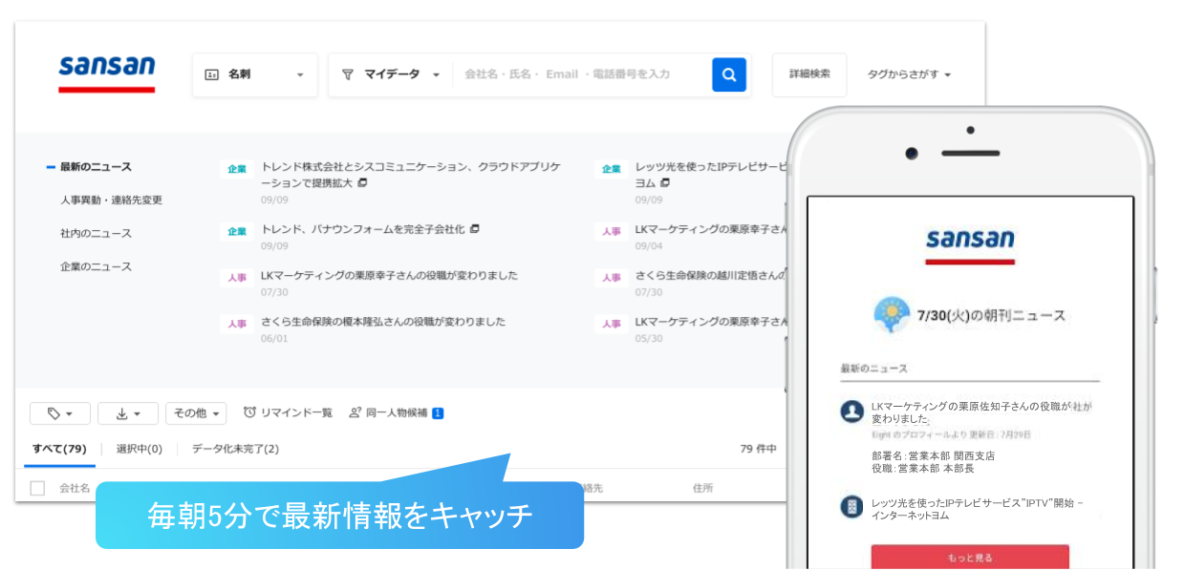
Task: Click the 詳細検索 button
Action: [x=809, y=74]
